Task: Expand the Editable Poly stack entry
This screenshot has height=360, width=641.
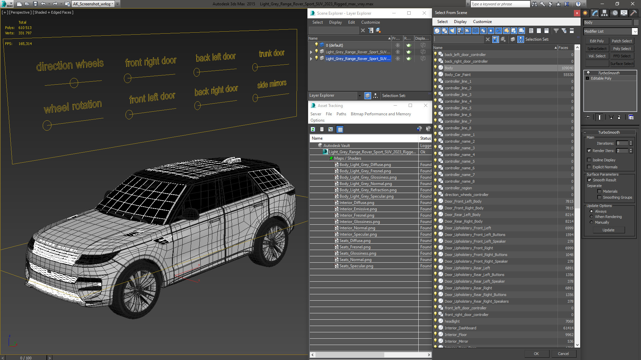Action: 588,78
